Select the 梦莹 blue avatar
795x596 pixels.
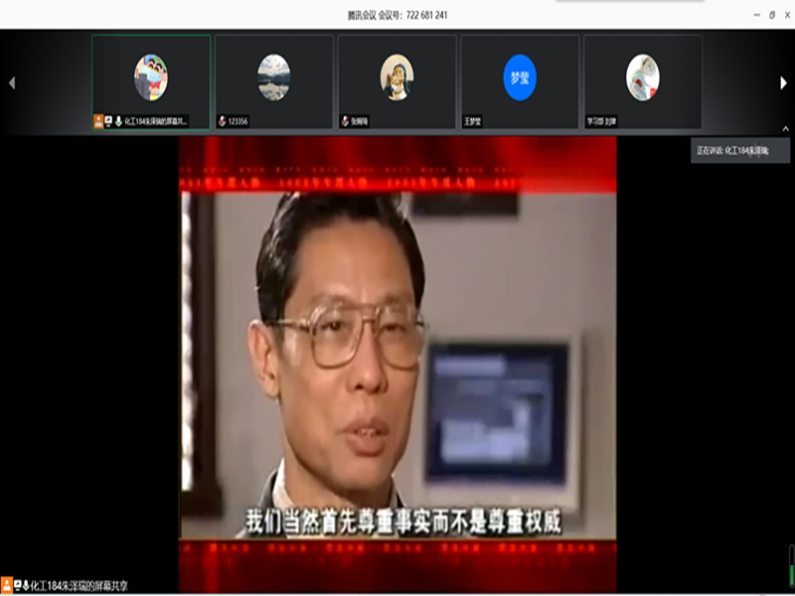pyautogui.click(x=520, y=77)
